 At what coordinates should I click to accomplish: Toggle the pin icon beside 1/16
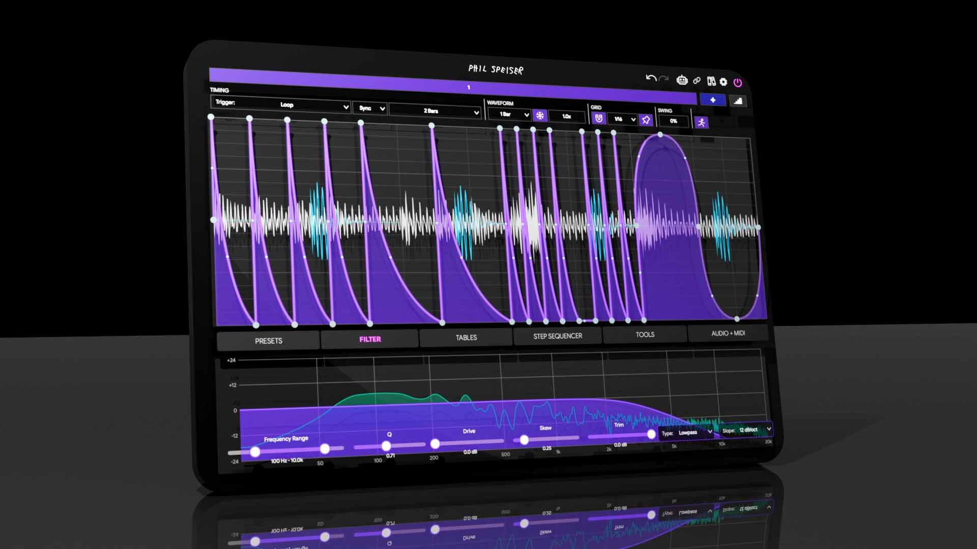point(646,120)
